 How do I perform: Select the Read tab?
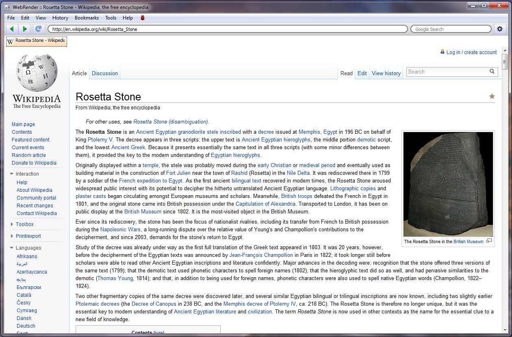[x=347, y=73]
